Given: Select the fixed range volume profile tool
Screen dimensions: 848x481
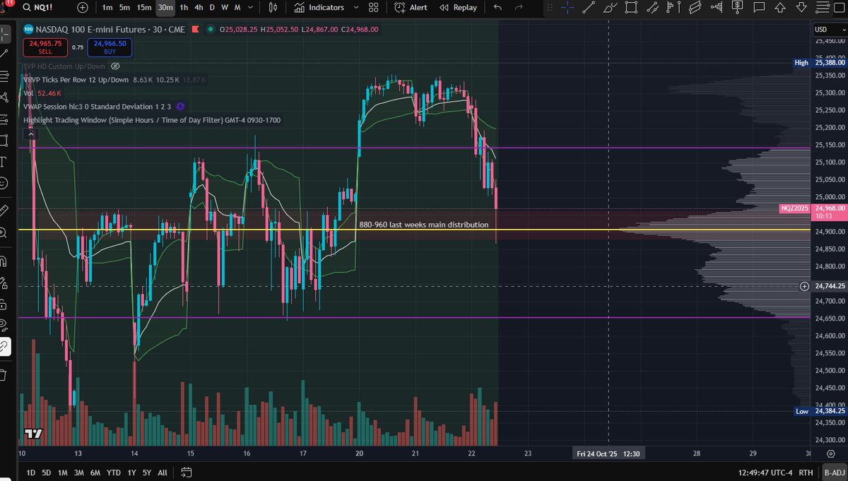Looking at the screenshot, I should (x=674, y=7).
